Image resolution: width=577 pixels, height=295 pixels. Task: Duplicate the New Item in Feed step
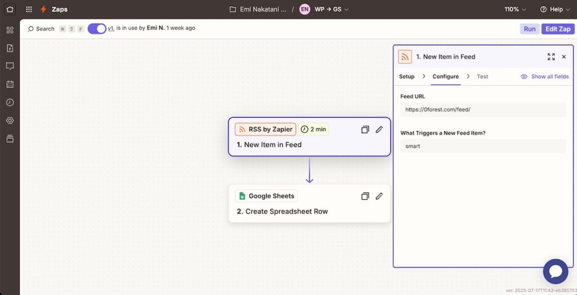(x=365, y=129)
